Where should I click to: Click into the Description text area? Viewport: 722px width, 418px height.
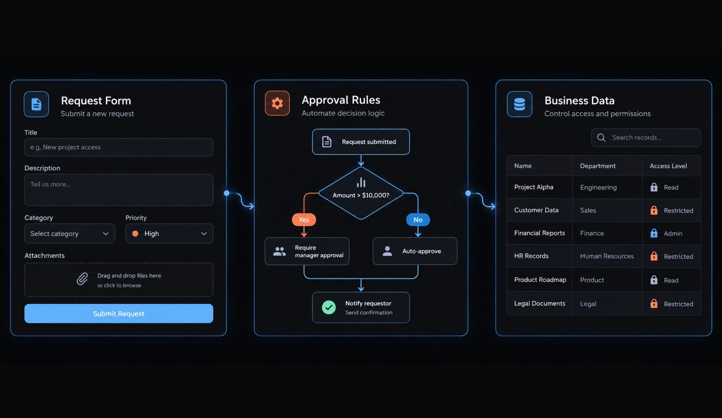coord(119,190)
